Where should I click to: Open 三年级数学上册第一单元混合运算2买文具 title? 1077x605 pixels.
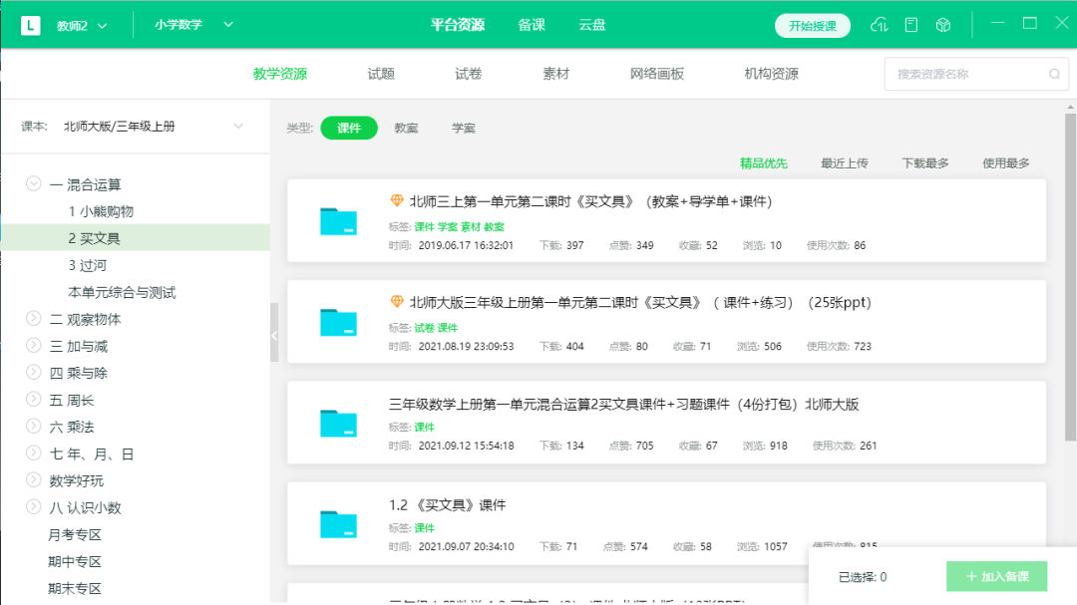[x=623, y=405]
